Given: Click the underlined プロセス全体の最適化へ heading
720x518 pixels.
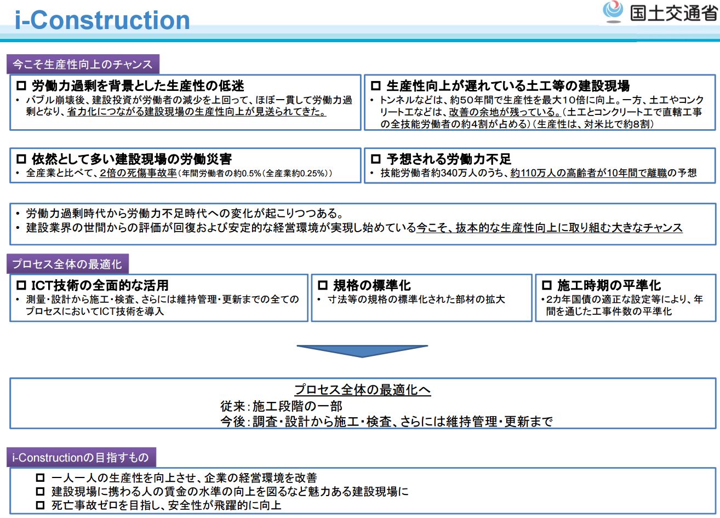Looking at the screenshot, I should coord(362,390).
